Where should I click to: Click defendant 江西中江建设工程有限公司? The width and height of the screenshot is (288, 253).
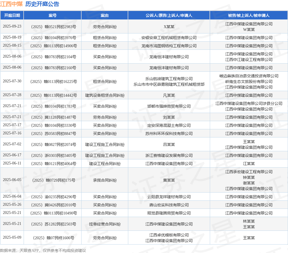pos(249,60)
